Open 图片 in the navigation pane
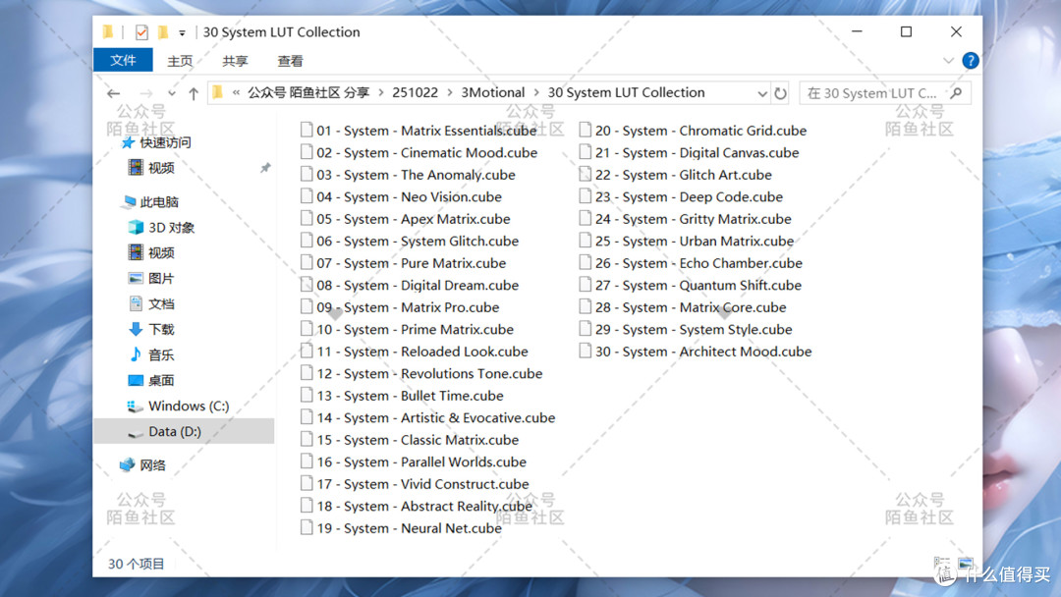 click(161, 278)
